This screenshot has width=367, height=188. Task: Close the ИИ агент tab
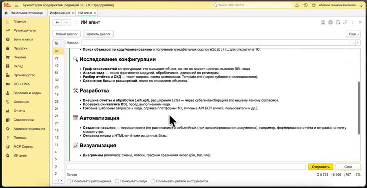pyautogui.click(x=95, y=13)
